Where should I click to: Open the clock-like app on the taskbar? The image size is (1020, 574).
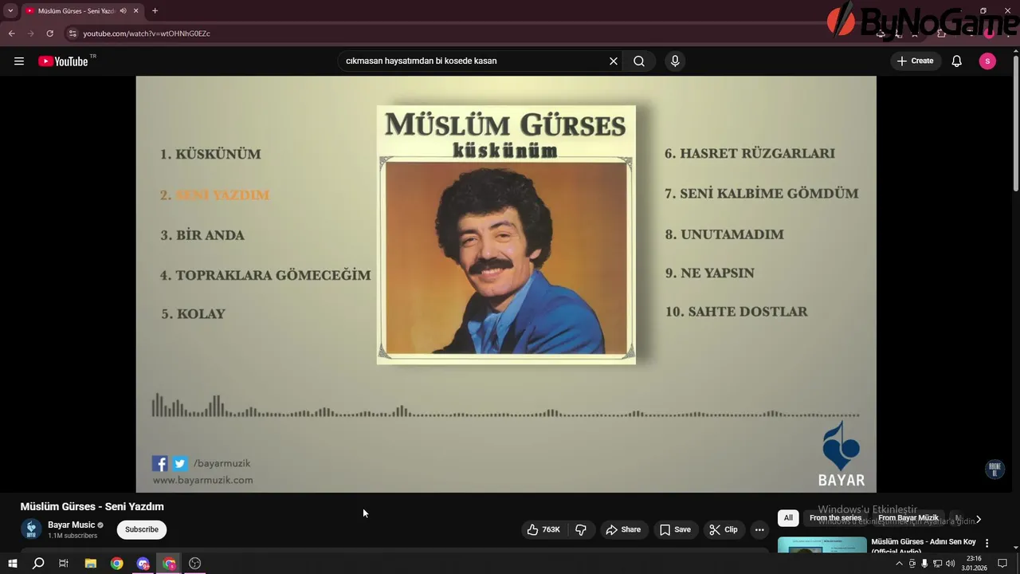(x=194, y=564)
